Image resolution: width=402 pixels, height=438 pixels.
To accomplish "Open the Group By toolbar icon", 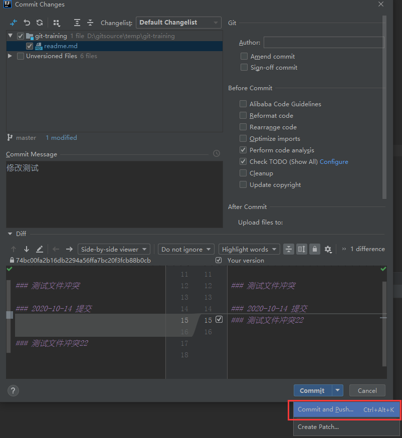I will click(57, 23).
